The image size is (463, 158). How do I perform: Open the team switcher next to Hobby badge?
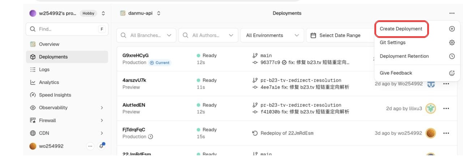click(103, 13)
